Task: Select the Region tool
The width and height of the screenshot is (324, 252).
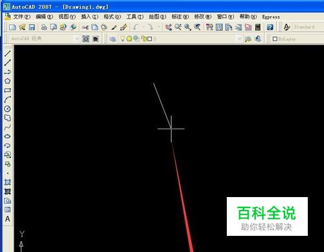Action: (x=8, y=201)
